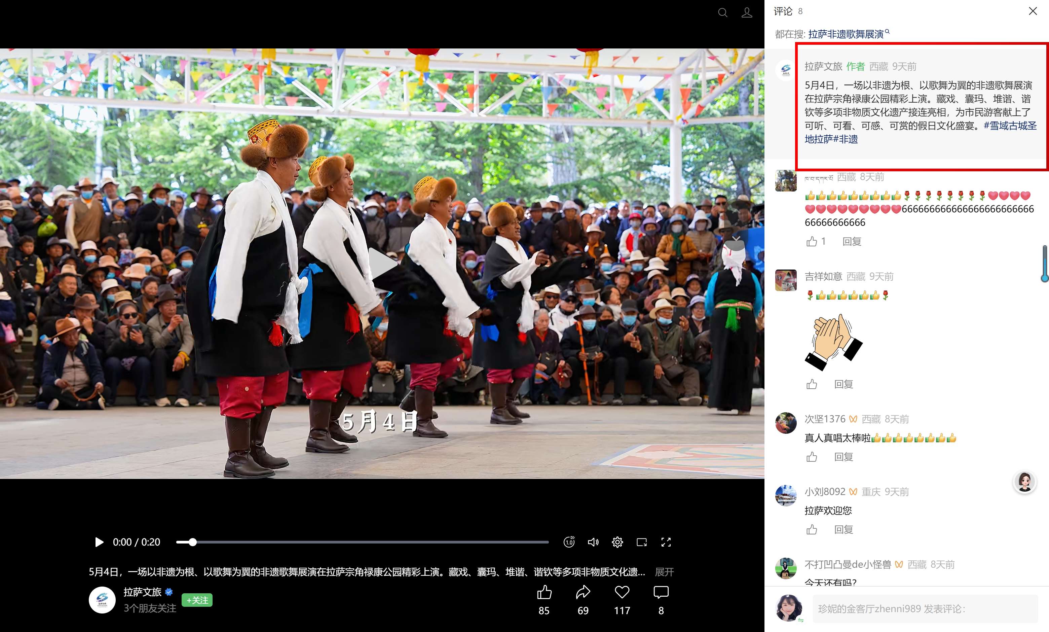1049x632 pixels.
Task: Click the comment input field
Action: click(x=925, y=608)
